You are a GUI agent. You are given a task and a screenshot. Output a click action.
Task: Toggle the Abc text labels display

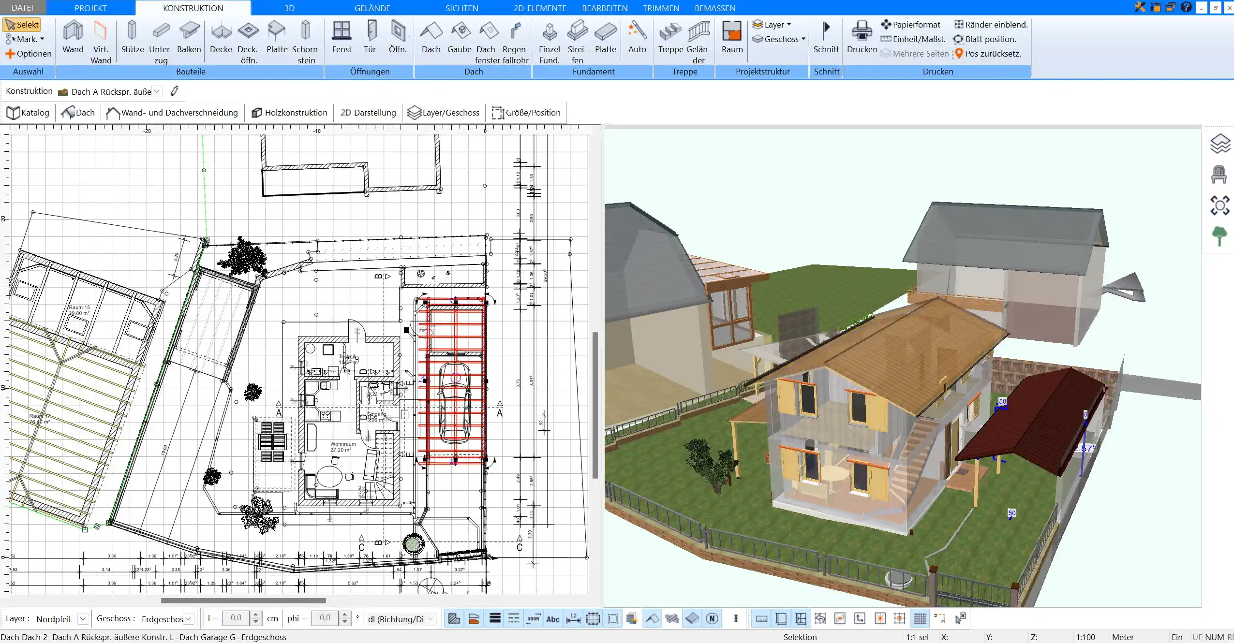click(x=553, y=618)
